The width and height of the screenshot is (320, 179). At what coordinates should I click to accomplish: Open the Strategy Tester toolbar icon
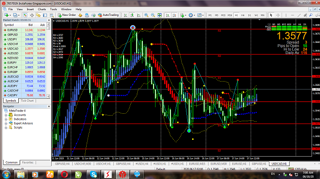(52, 15)
